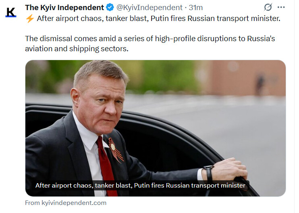Click the Kyiv Independent K avatar logo
The width and height of the screenshot is (299, 213).
tap(10, 12)
